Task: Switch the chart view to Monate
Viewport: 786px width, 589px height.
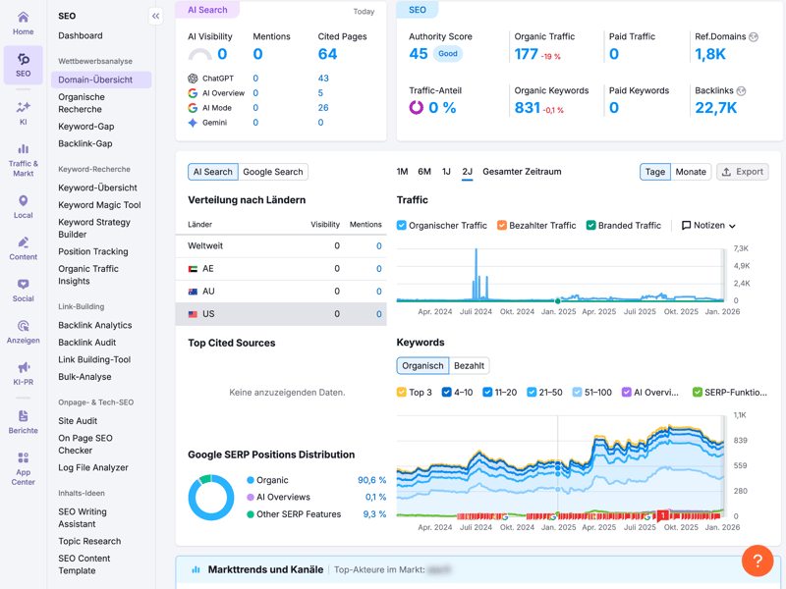Action: 691,172
